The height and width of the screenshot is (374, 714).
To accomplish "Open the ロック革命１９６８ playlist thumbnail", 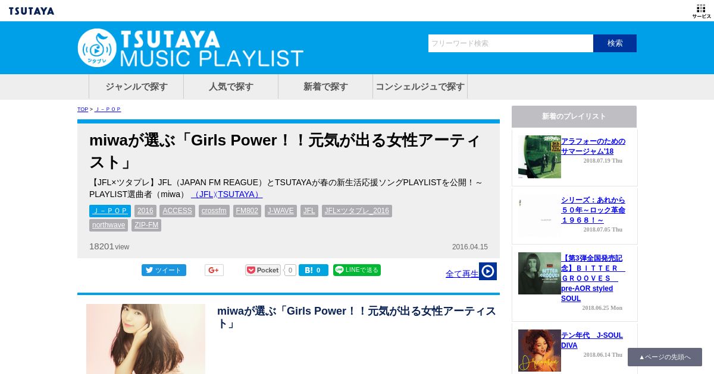I will click(540, 217).
